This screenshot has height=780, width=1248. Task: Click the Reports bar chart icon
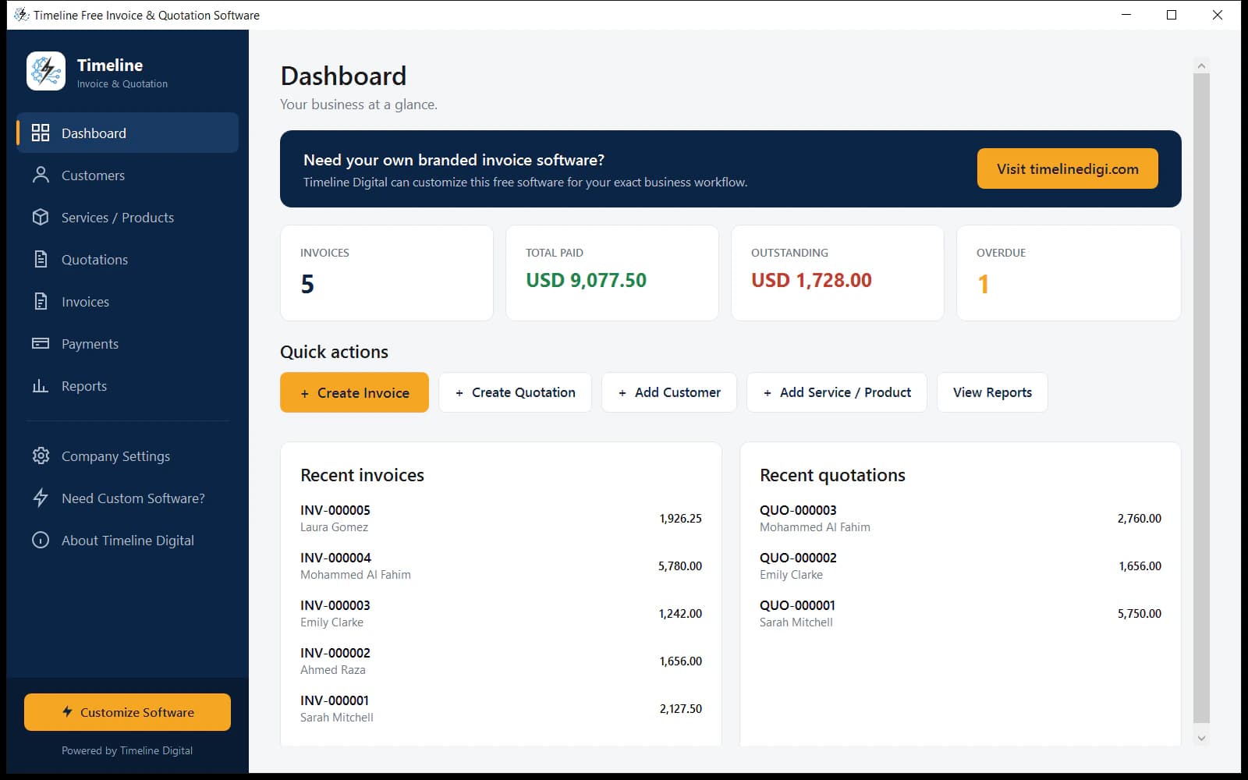[41, 385]
